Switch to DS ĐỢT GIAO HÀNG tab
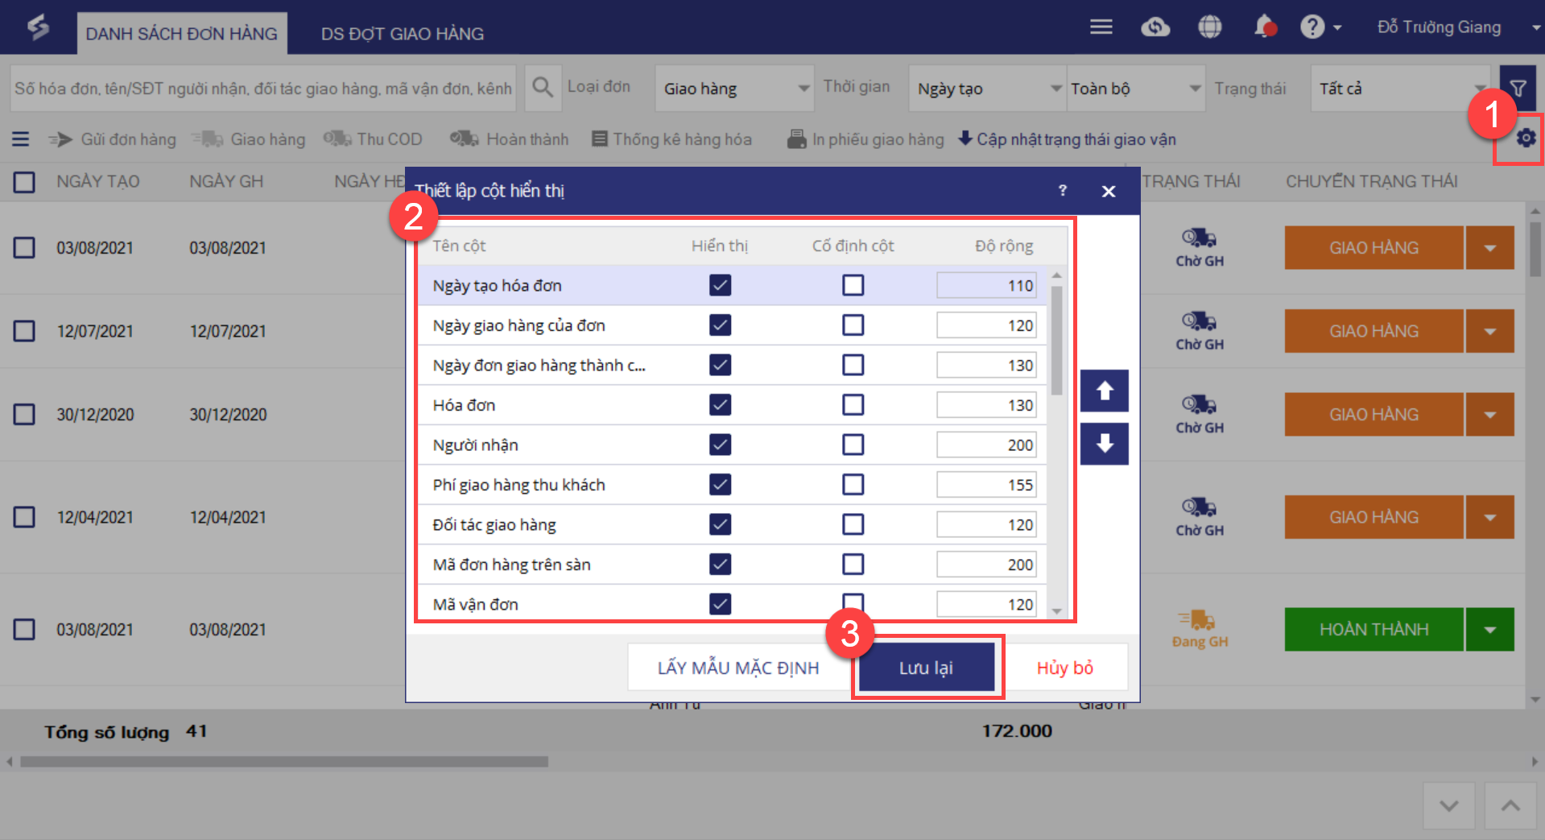This screenshot has height=840, width=1545. (x=403, y=34)
